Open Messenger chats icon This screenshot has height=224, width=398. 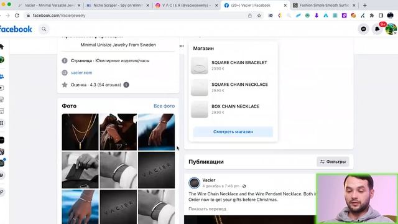tap(363, 29)
